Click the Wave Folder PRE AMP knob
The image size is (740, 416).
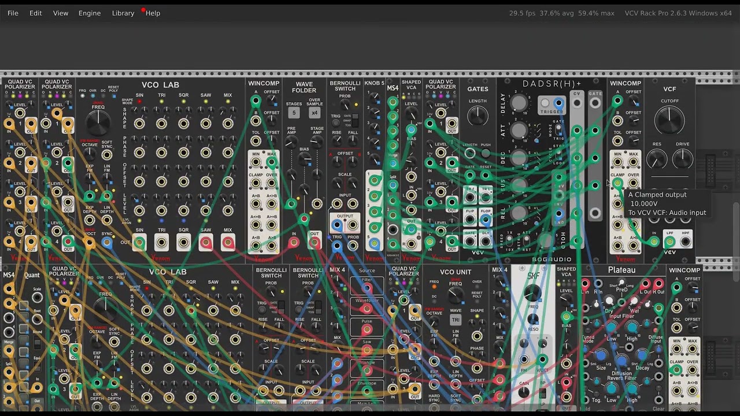(x=291, y=143)
